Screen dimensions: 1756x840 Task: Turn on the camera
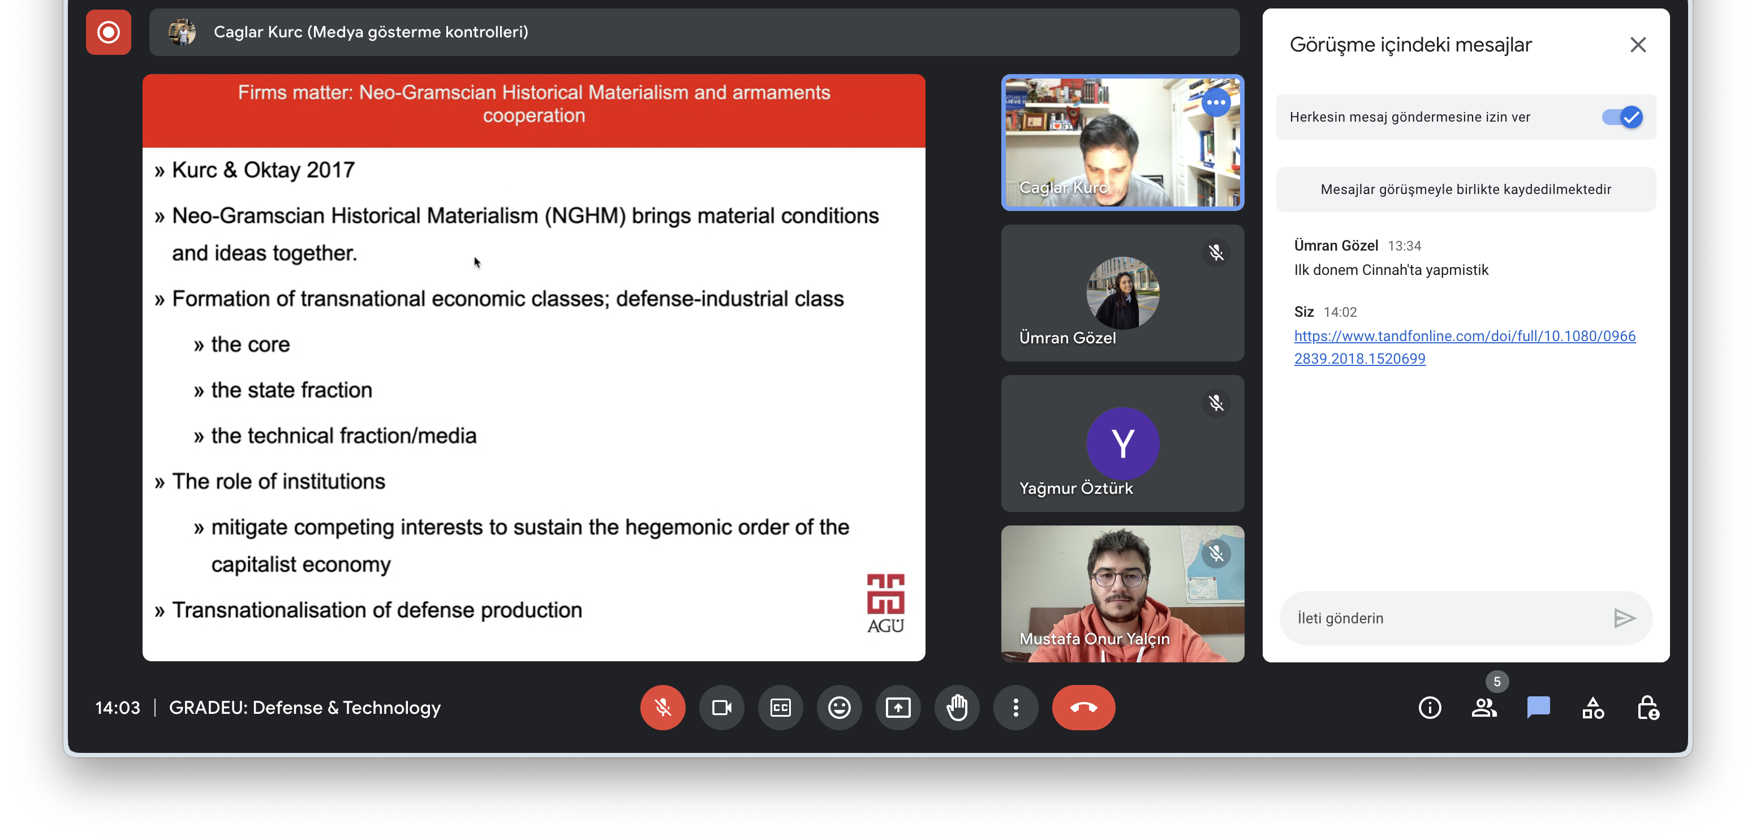click(721, 708)
